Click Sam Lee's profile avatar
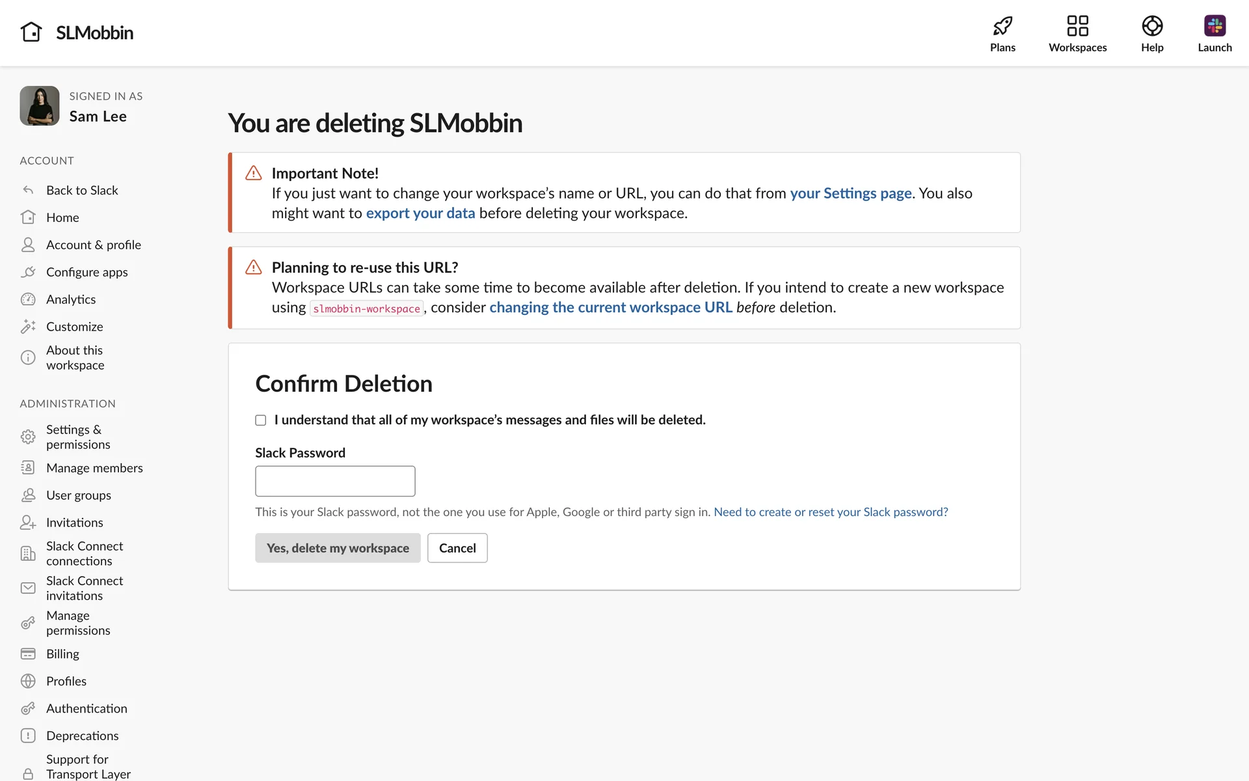The width and height of the screenshot is (1249, 781). (40, 106)
